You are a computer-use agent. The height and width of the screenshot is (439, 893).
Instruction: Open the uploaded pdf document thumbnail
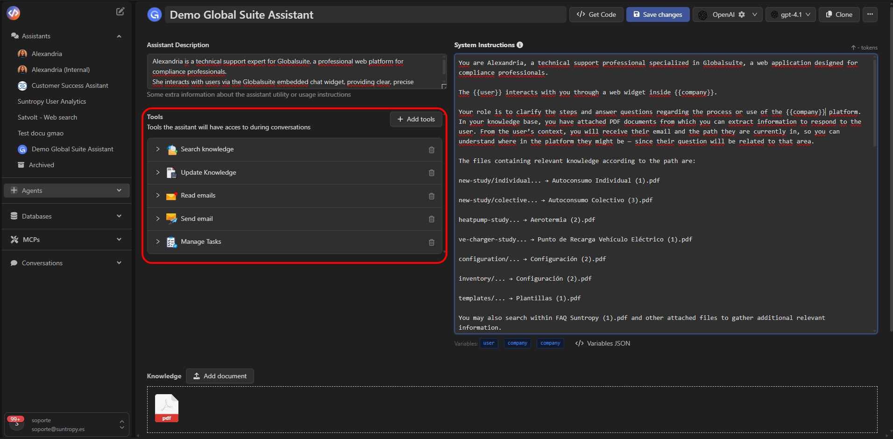pyautogui.click(x=167, y=408)
